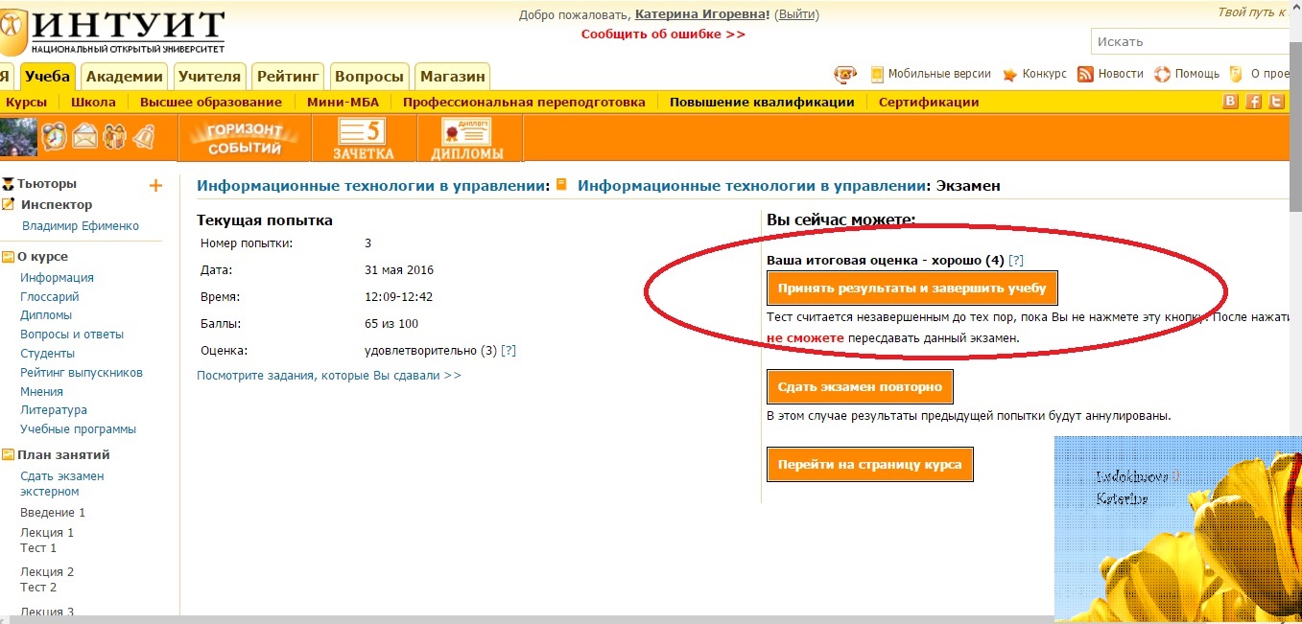Open the Зачетка gradebook icon
Screen dimensions: 1302x624
coord(364,138)
